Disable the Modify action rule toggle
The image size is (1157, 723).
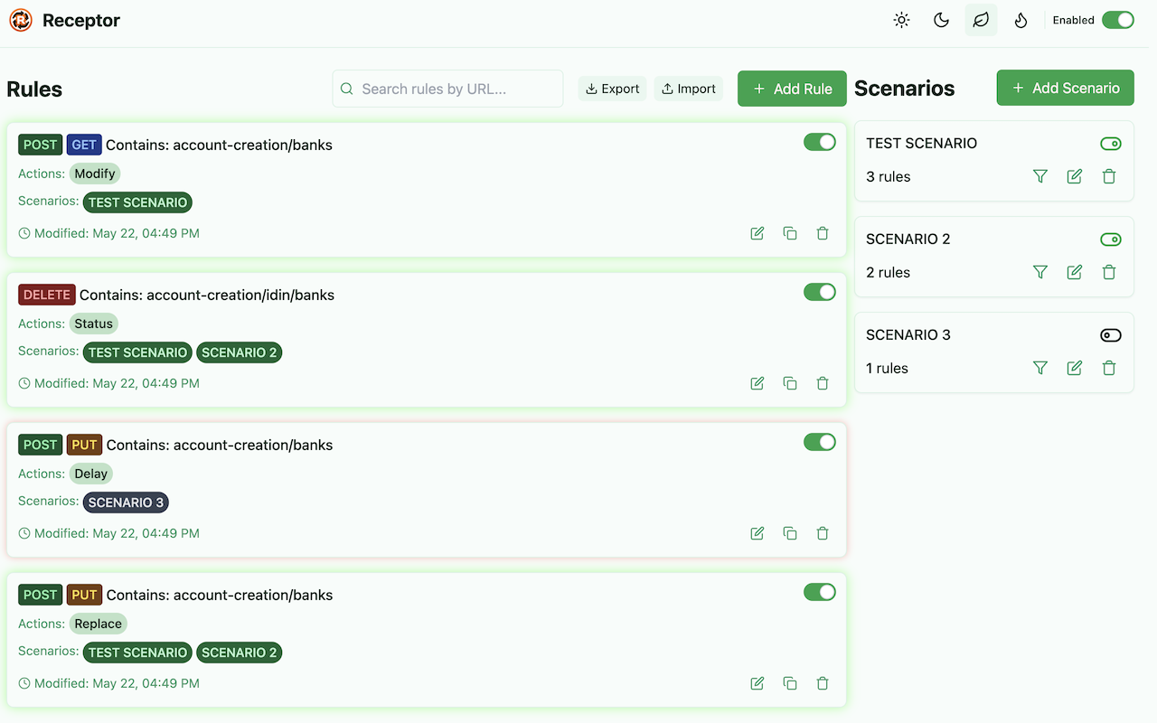click(x=820, y=142)
